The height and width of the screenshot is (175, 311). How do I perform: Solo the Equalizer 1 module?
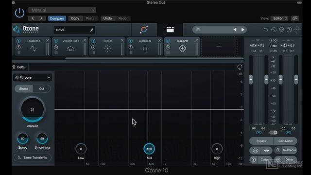click(x=18, y=47)
